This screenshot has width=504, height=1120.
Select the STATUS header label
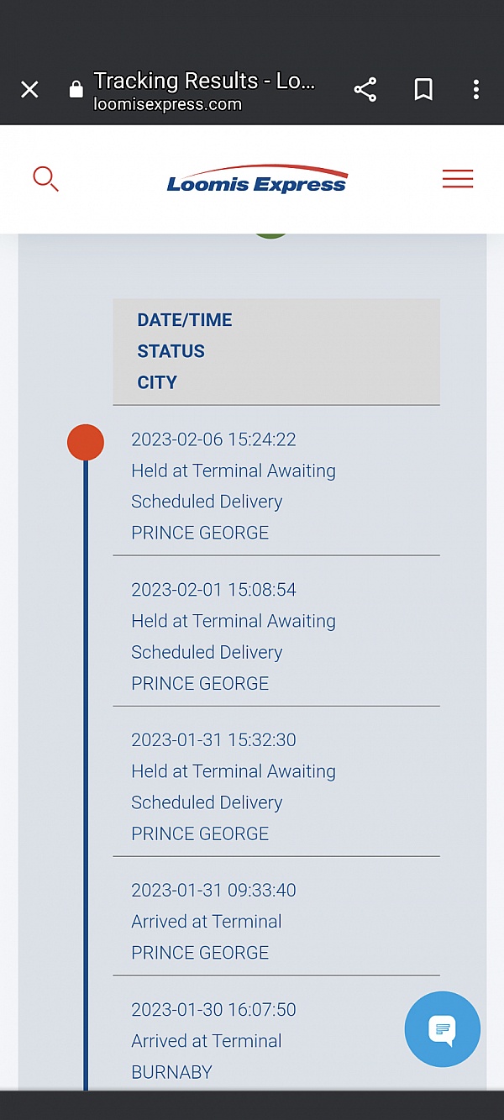[171, 351]
